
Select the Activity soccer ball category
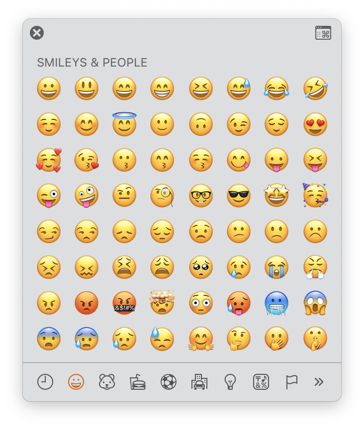(169, 382)
